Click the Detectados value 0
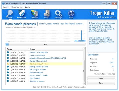Screen dimensions: 119x91 click(114, 70)
